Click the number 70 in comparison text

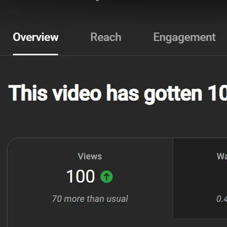57,199
